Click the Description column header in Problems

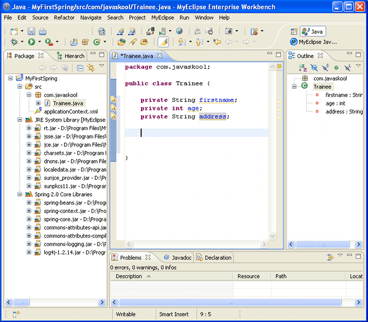click(x=129, y=277)
